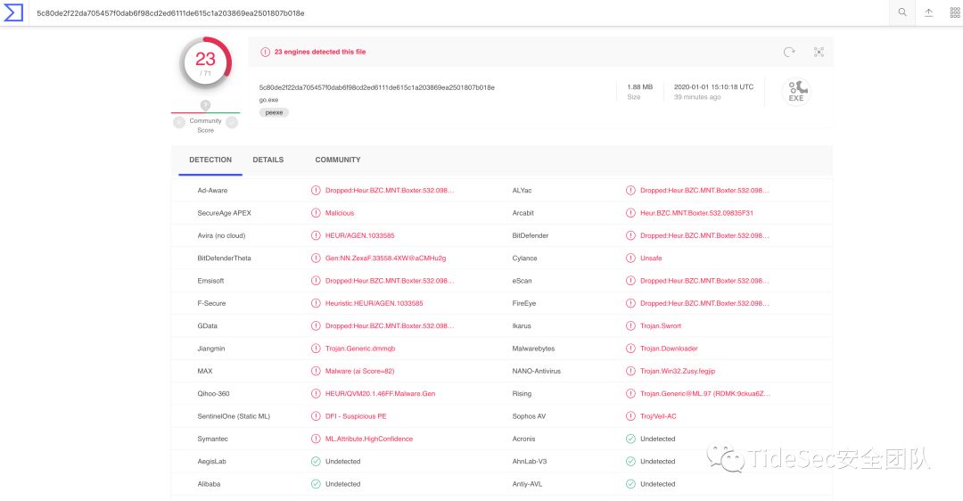The height and width of the screenshot is (501, 963).
Task: Click the alert icon in the SecureAge APEX row
Action: click(316, 213)
